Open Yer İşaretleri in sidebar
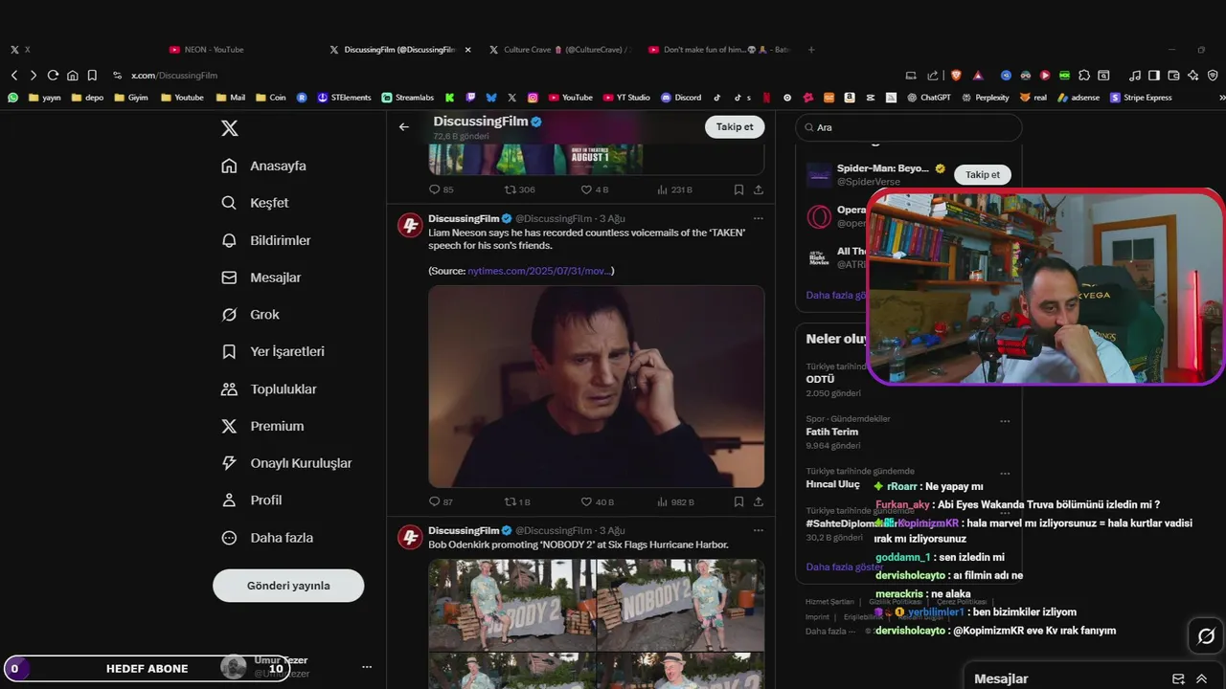1226x689 pixels. (x=273, y=351)
